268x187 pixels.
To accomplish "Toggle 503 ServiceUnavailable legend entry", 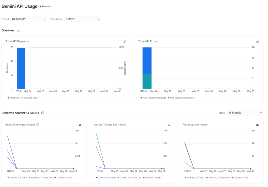I will point(181,98).
